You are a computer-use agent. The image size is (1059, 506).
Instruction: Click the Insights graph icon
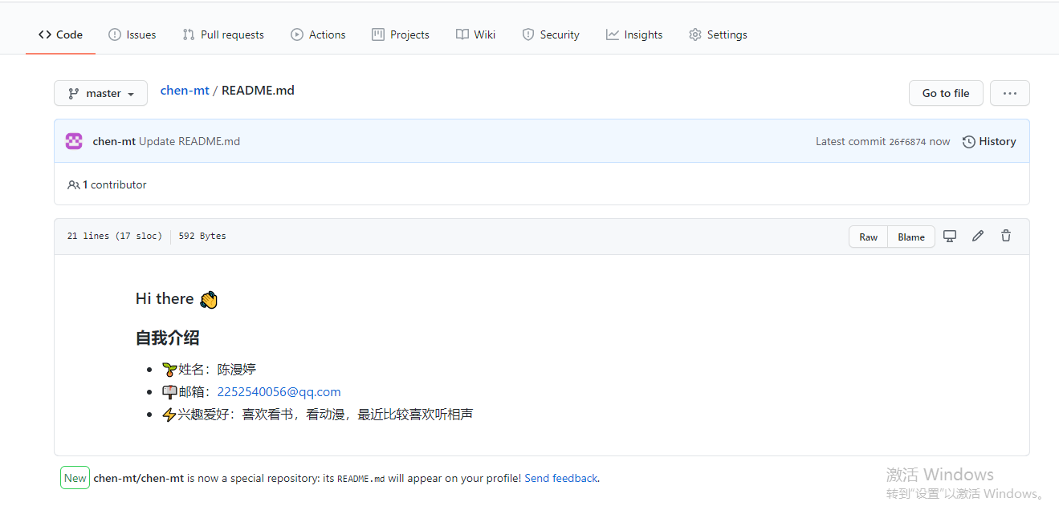[x=613, y=34]
